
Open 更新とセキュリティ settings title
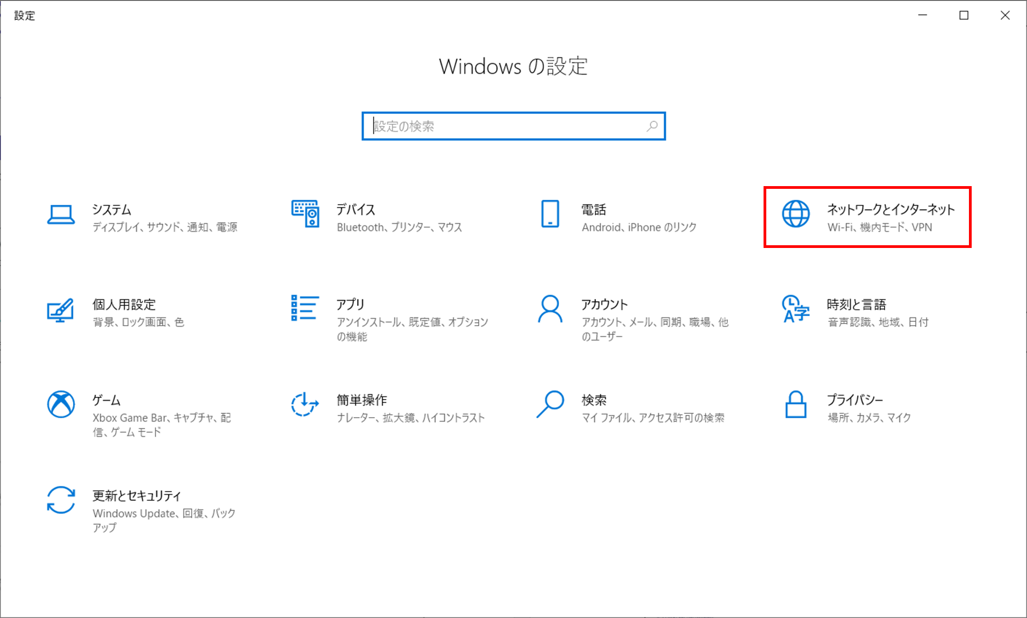tap(136, 496)
